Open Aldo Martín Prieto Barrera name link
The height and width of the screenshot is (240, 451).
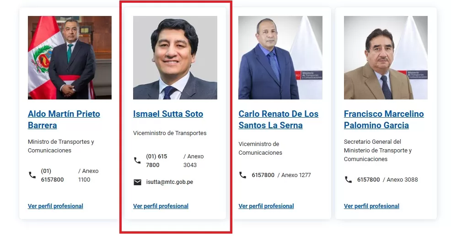[64, 120]
